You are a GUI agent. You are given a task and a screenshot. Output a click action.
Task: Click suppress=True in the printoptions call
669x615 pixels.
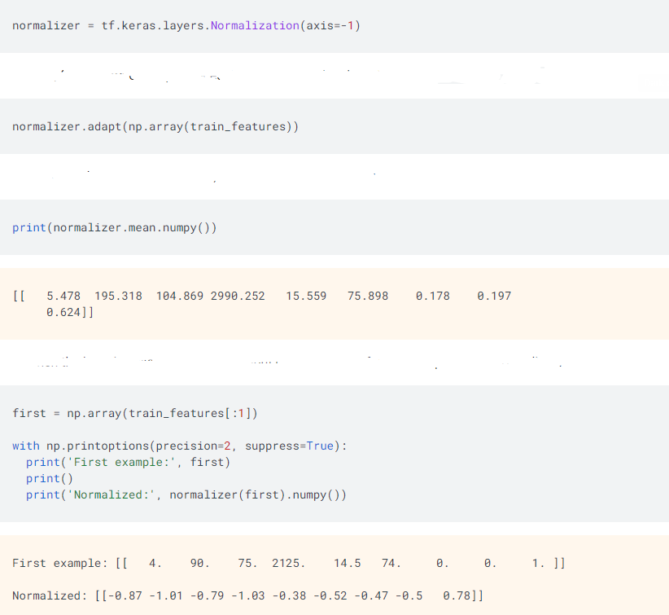tap(289, 446)
